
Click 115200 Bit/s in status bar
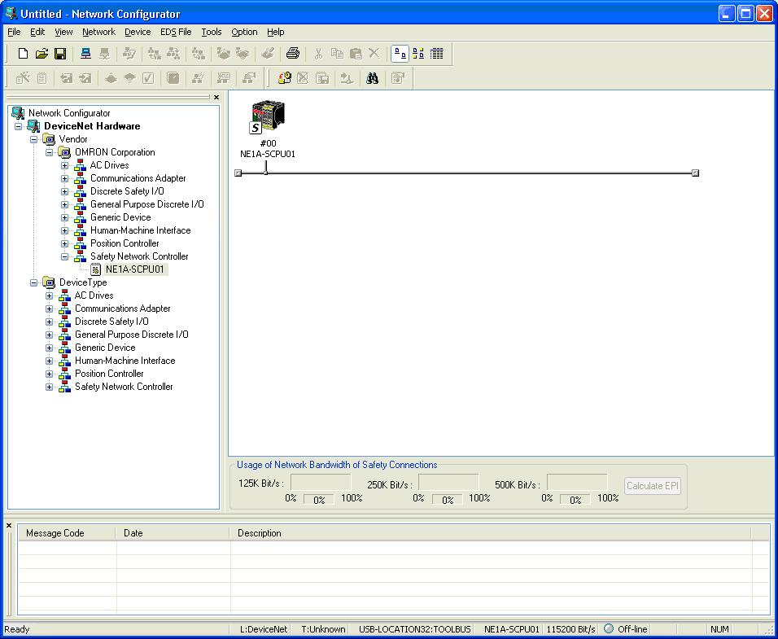point(570,629)
